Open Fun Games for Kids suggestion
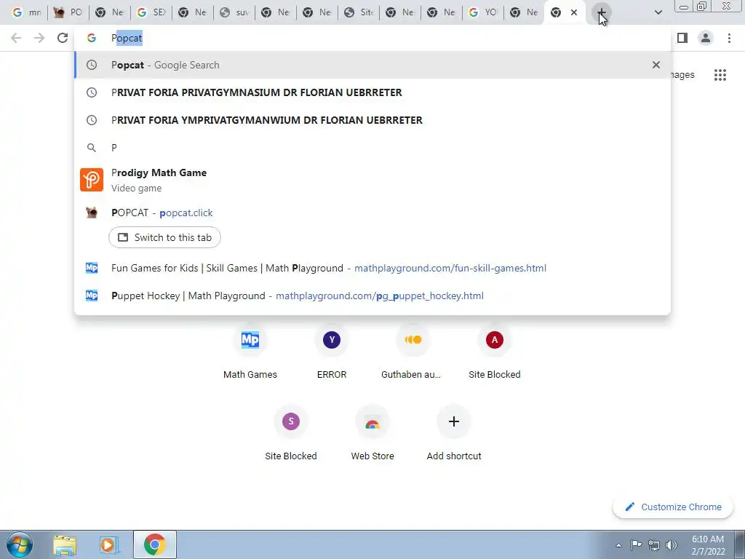The image size is (745, 559). click(x=372, y=268)
